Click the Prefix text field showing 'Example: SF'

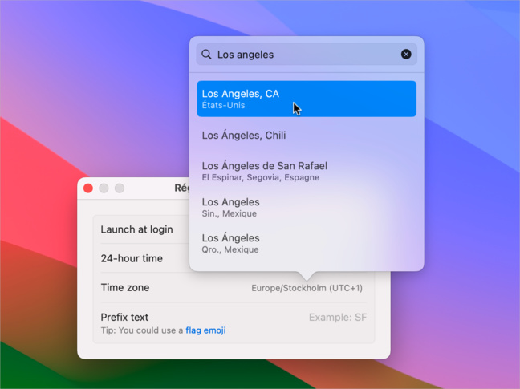point(338,317)
